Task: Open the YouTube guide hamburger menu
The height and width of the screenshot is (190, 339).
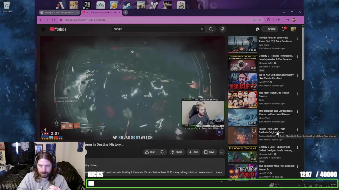Action: (43, 29)
